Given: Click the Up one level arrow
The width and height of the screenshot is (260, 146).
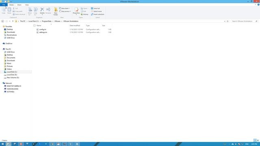Looking at the screenshot, I should (x=13, y=21).
